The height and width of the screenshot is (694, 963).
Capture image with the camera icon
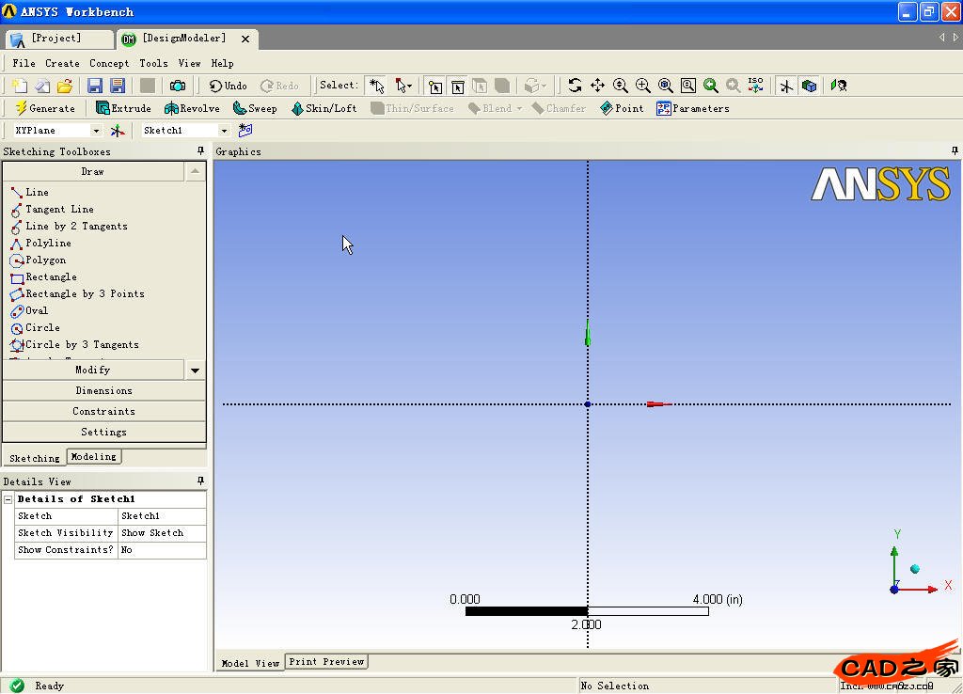click(x=178, y=86)
